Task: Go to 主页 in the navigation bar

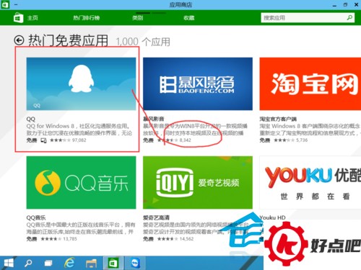Action: [32, 18]
